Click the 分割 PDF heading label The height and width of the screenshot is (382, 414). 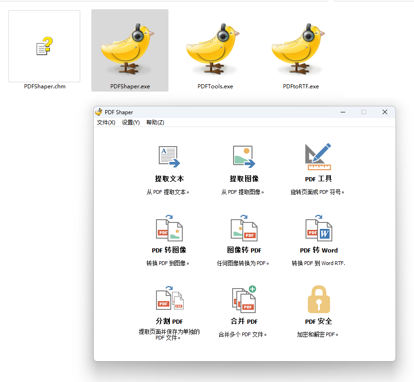pyautogui.click(x=169, y=321)
